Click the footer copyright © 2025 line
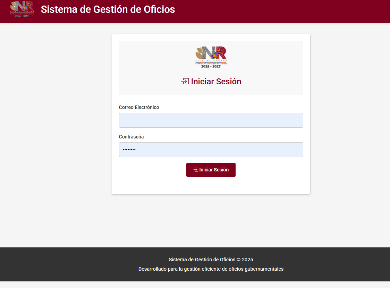The width and height of the screenshot is (390, 288). [211, 260]
